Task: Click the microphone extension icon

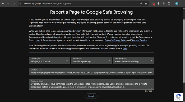Action: pos(164,3)
